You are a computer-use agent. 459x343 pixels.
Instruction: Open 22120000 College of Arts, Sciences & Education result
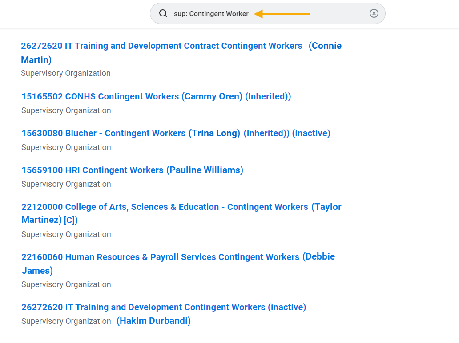165,207
